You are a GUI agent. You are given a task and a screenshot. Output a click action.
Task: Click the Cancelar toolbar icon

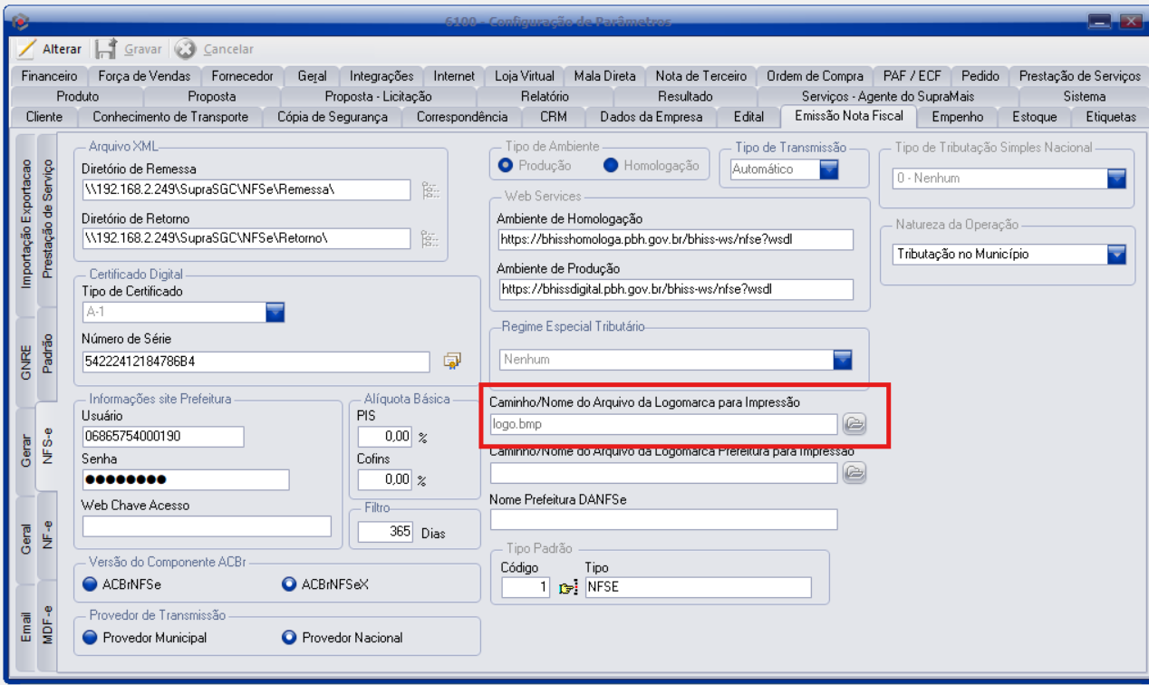pos(186,49)
